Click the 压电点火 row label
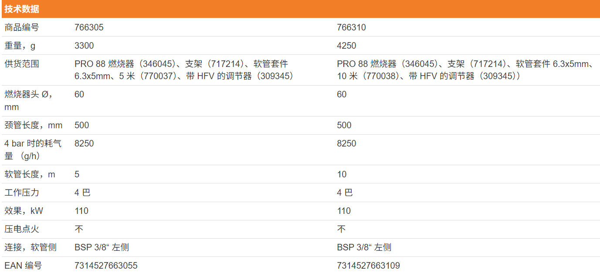Viewport: 600px width, 273px height. (x=22, y=229)
